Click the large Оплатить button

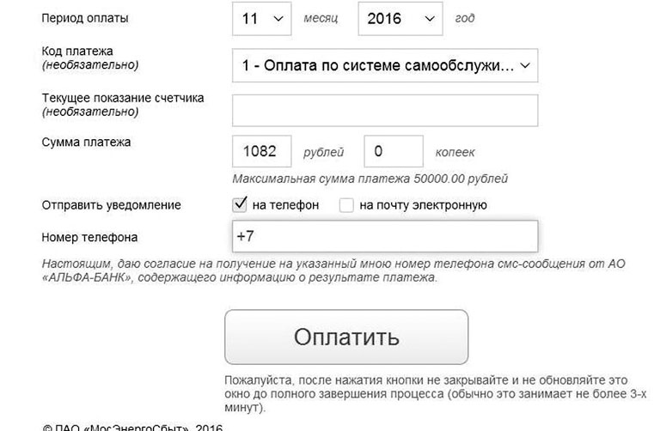[346, 337]
